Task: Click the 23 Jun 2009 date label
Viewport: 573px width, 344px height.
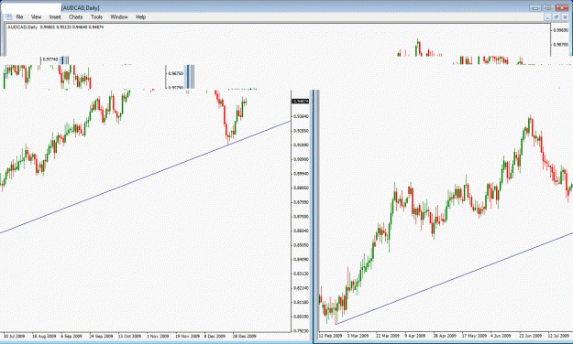Action: click(531, 336)
